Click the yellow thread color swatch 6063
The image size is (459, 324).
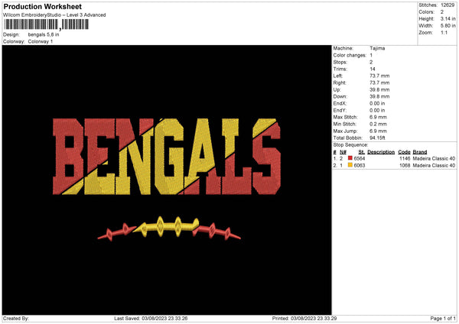[350, 165]
